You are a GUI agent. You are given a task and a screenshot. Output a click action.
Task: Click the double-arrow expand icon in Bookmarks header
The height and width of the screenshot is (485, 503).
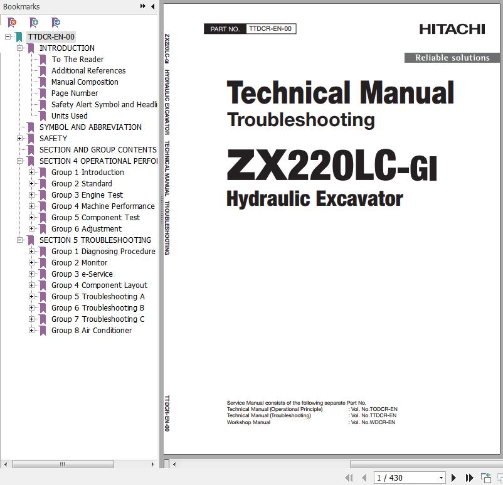143,6
